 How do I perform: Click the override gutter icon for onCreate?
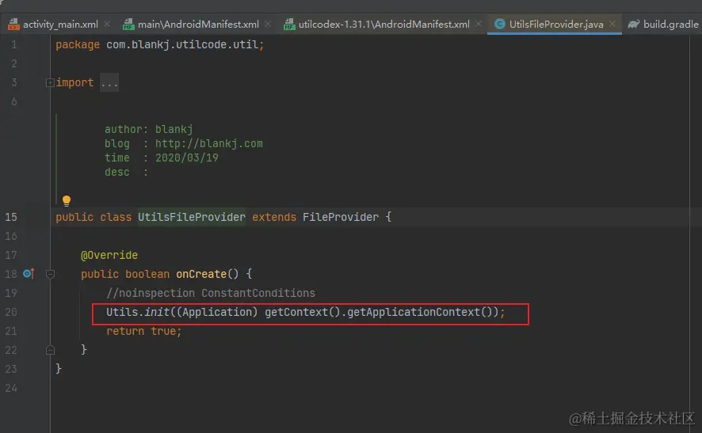pyautogui.click(x=29, y=273)
